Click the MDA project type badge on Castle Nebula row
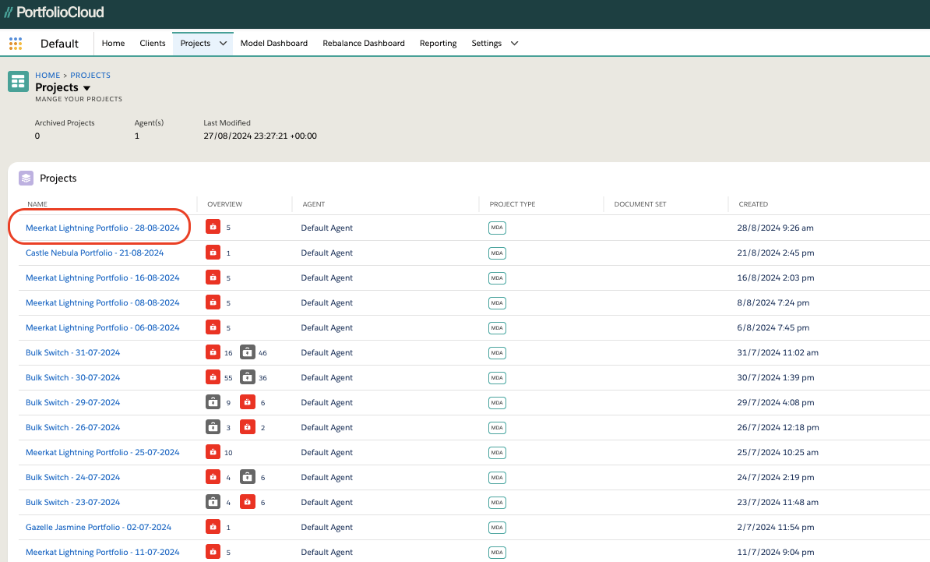Screen dimensions: 930x562 click(x=497, y=253)
